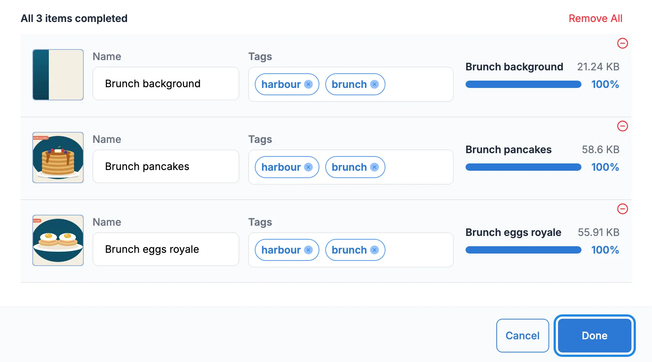Focus empty area of Brunch pancakes tags field
This screenshot has height=362, width=652.
(419, 167)
